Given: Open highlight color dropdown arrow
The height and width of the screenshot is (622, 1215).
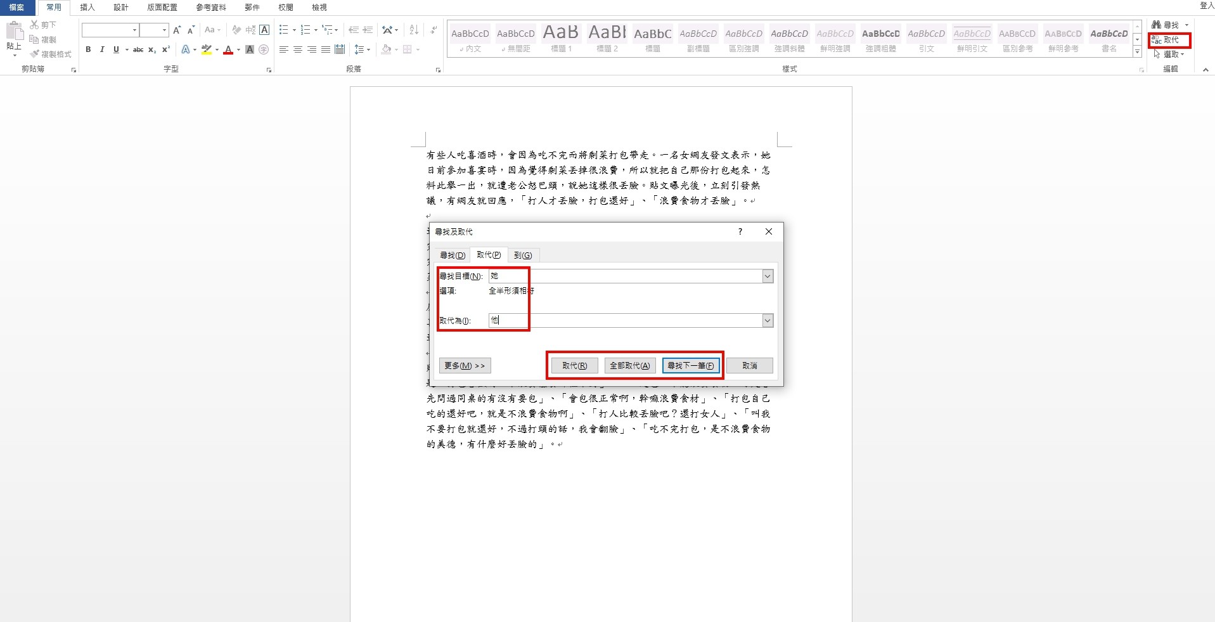Looking at the screenshot, I should tap(217, 49).
